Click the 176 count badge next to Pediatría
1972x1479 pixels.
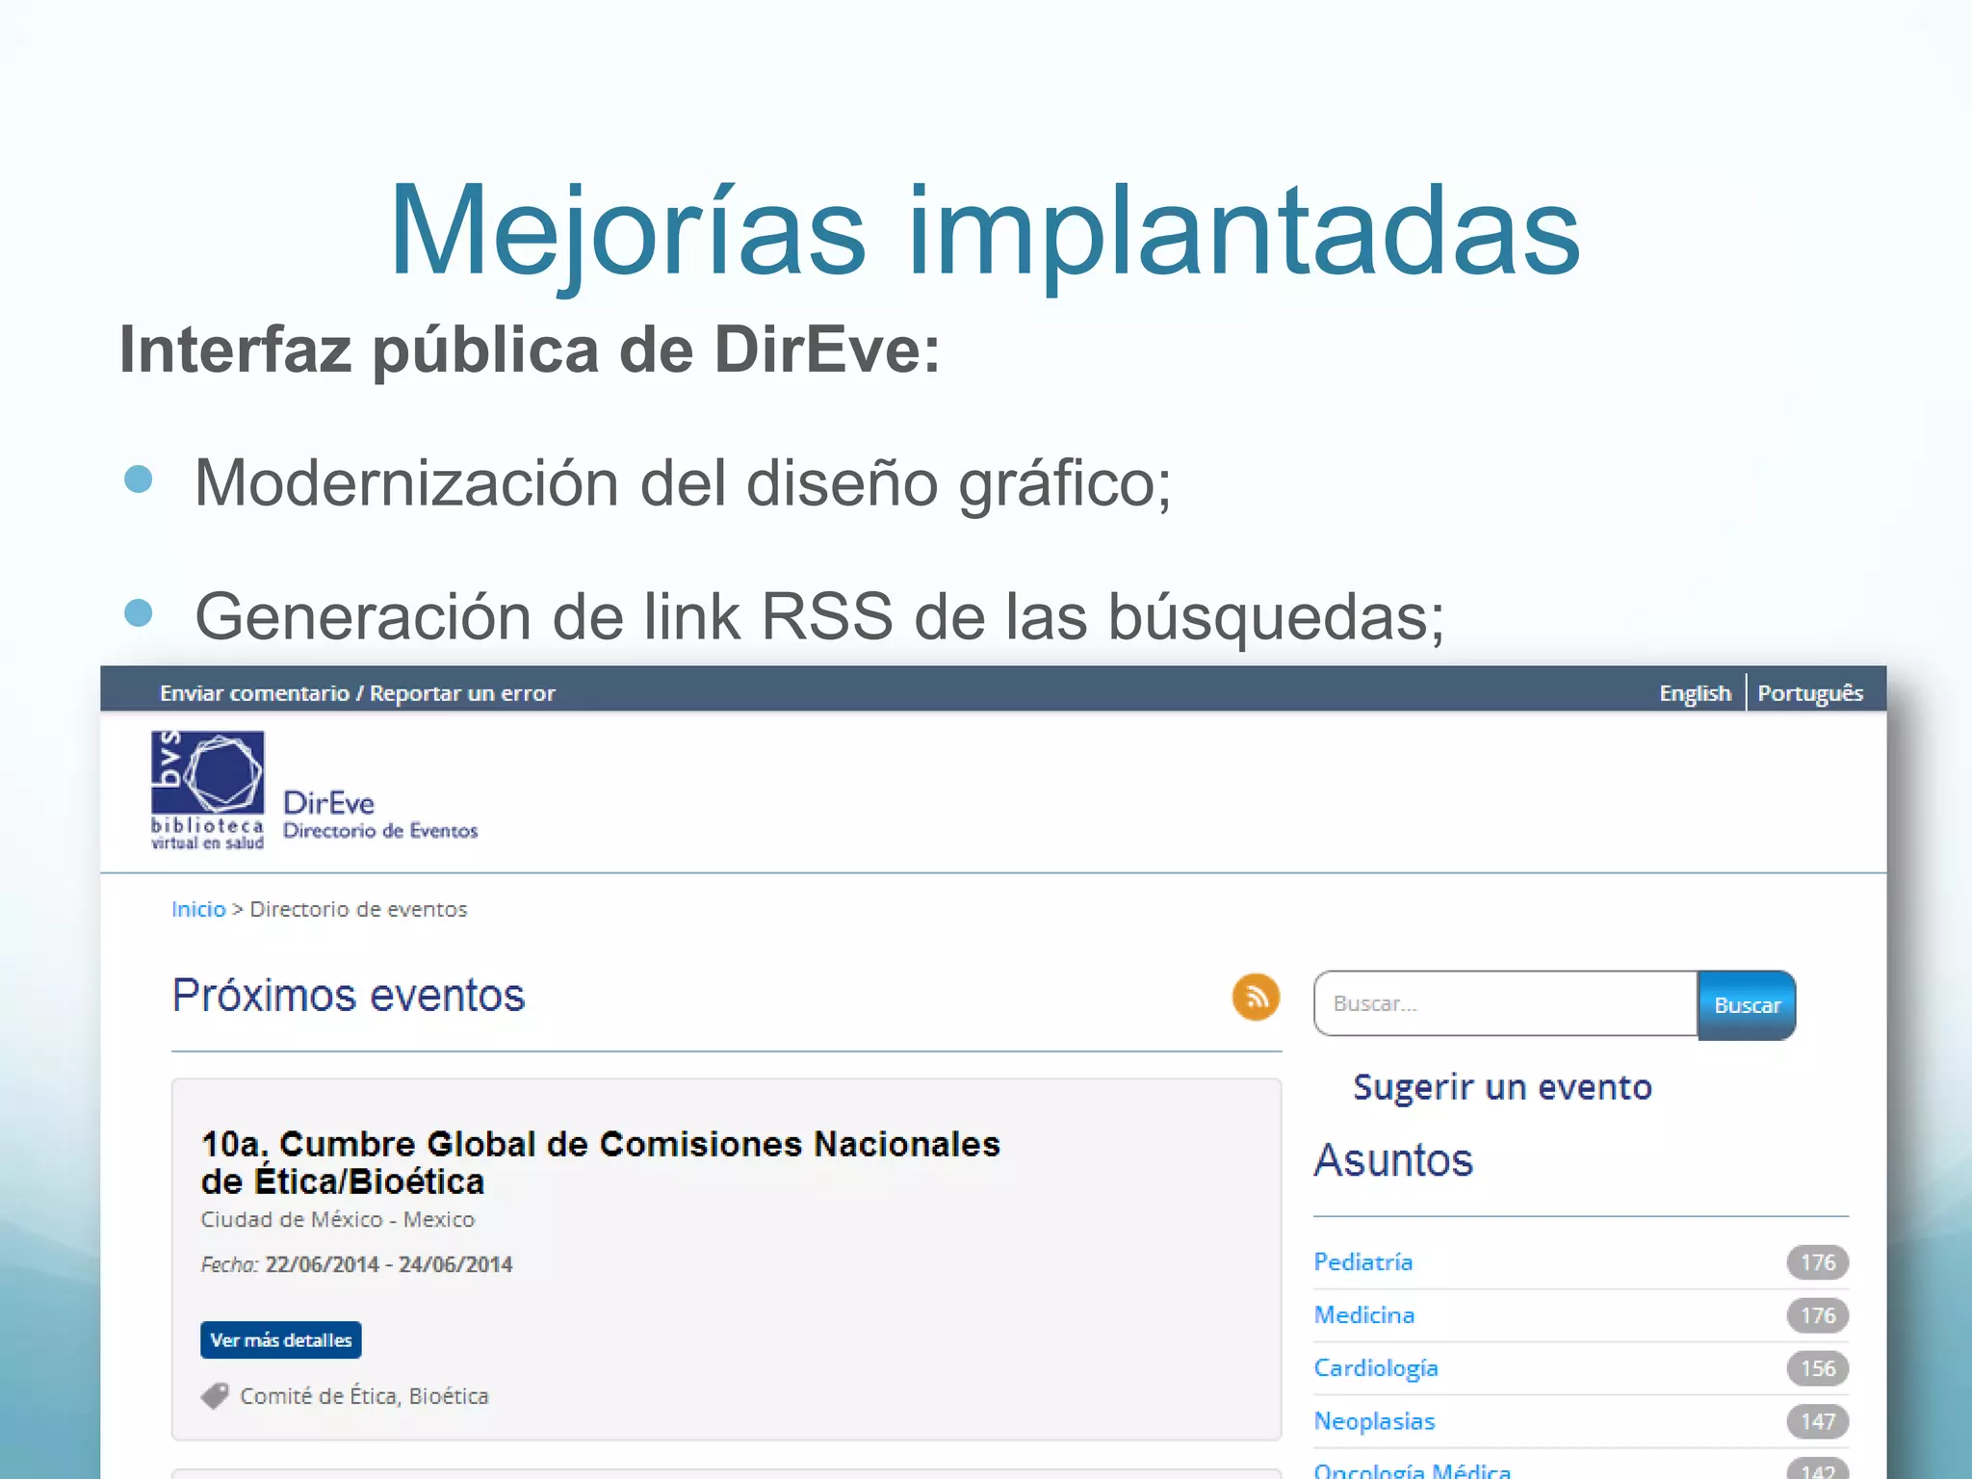(1818, 1262)
